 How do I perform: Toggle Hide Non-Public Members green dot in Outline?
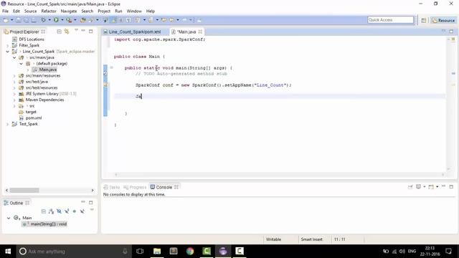point(75,211)
